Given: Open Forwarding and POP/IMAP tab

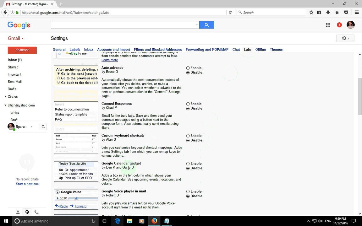Looking at the screenshot, I should pos(207,50).
